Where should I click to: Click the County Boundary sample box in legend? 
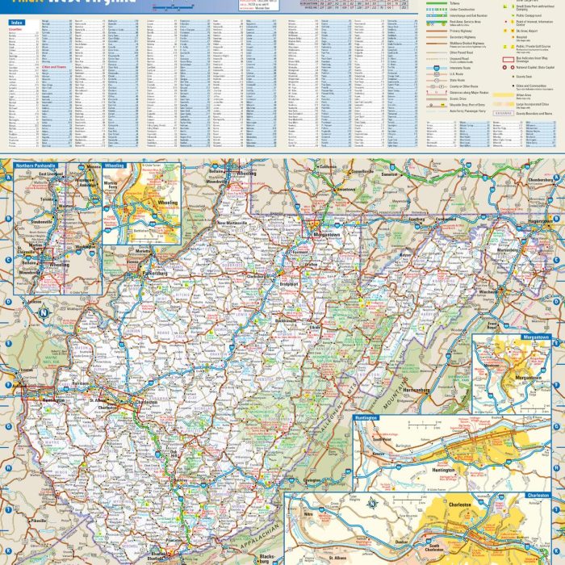pos(504,113)
